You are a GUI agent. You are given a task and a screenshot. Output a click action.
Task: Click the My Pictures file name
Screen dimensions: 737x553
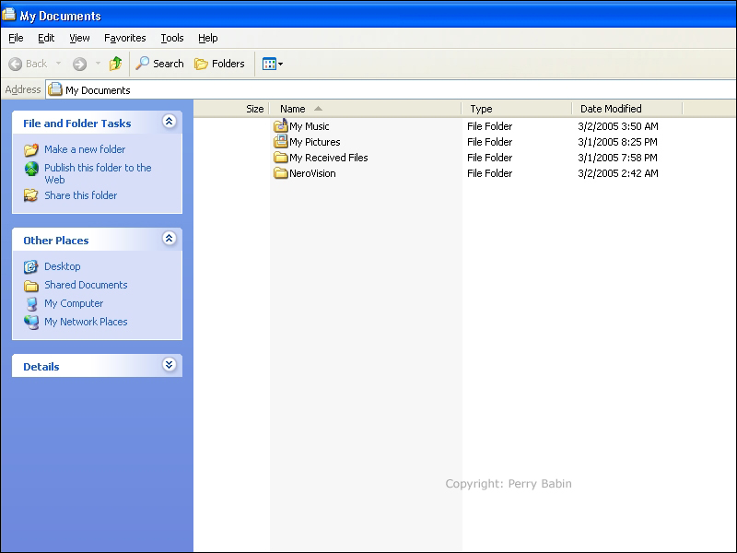(x=315, y=142)
